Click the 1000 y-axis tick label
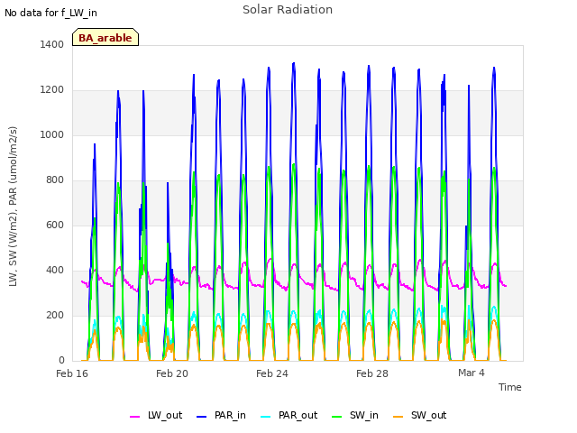 52,134
